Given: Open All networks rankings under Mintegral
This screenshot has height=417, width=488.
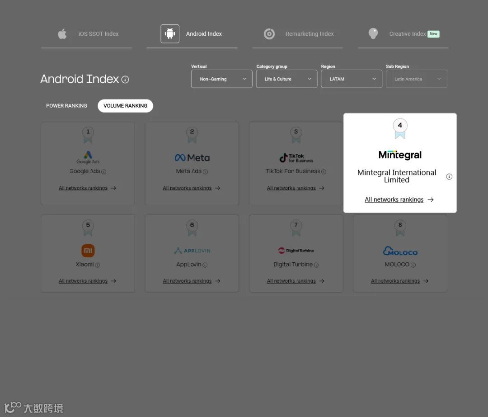Looking at the screenshot, I should pyautogui.click(x=399, y=199).
